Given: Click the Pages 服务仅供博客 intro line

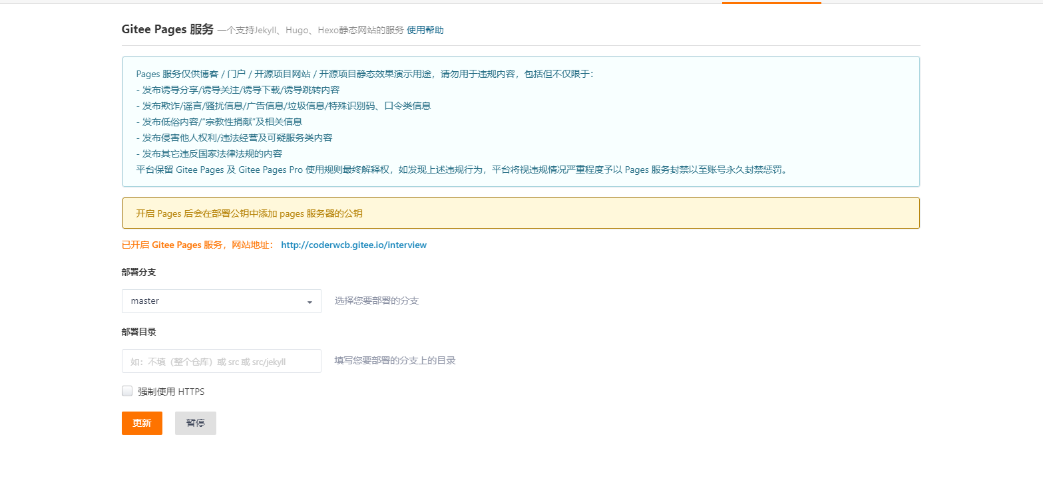Looking at the screenshot, I should 365,74.
